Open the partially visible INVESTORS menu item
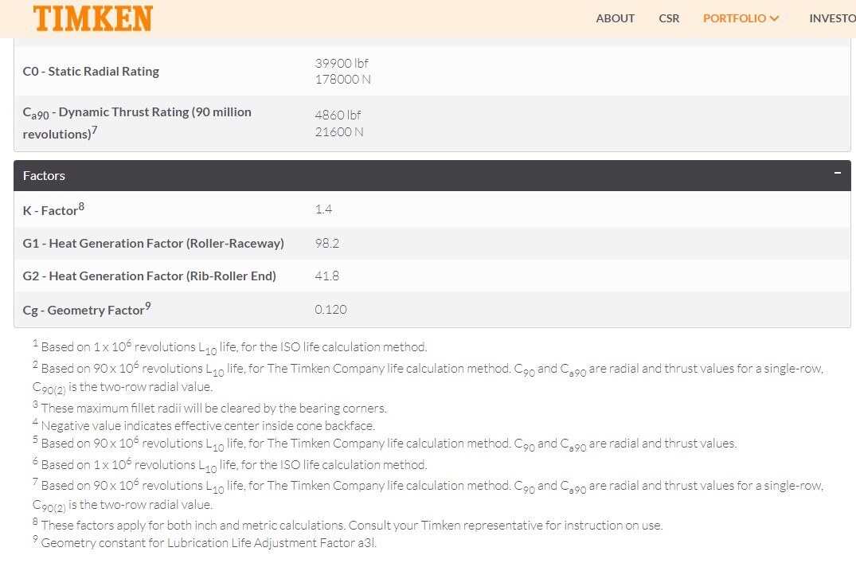Screen dimensions: 856x567 tap(833, 18)
